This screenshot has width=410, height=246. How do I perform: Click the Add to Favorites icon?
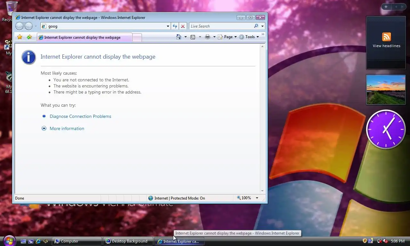pos(29,37)
